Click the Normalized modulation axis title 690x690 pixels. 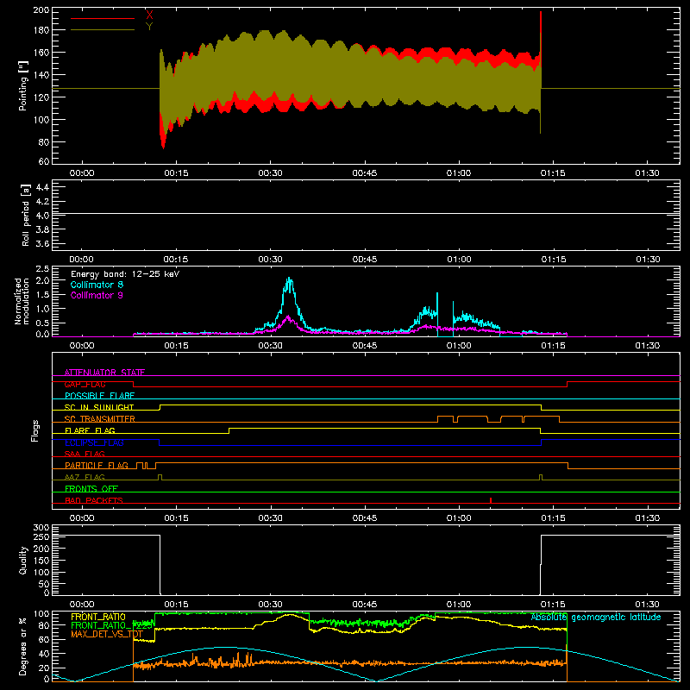coord(22,301)
